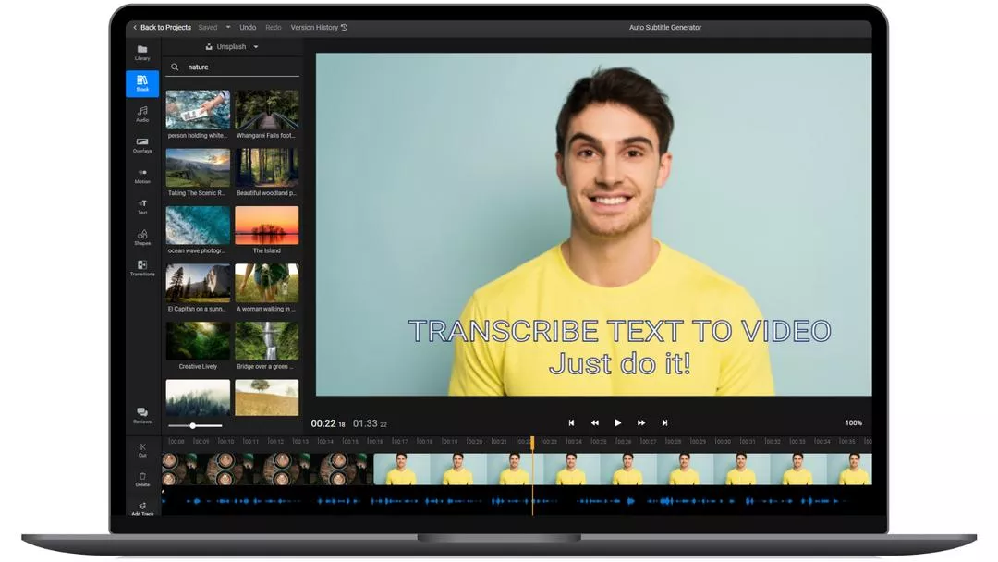Click Add Track below the toolbar
Image resolution: width=998 pixels, height=562 pixels.
(141, 509)
